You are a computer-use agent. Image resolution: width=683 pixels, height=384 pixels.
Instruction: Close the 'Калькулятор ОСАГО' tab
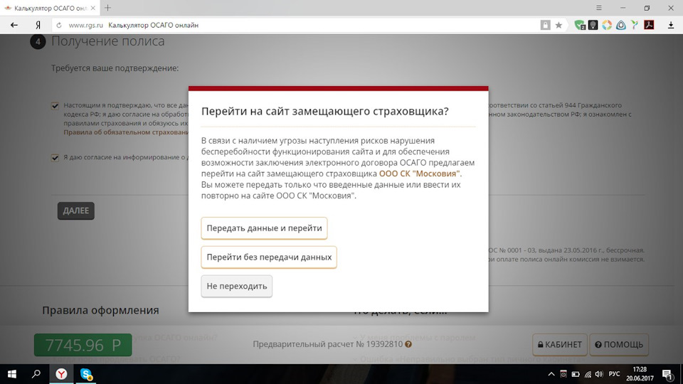pos(92,8)
